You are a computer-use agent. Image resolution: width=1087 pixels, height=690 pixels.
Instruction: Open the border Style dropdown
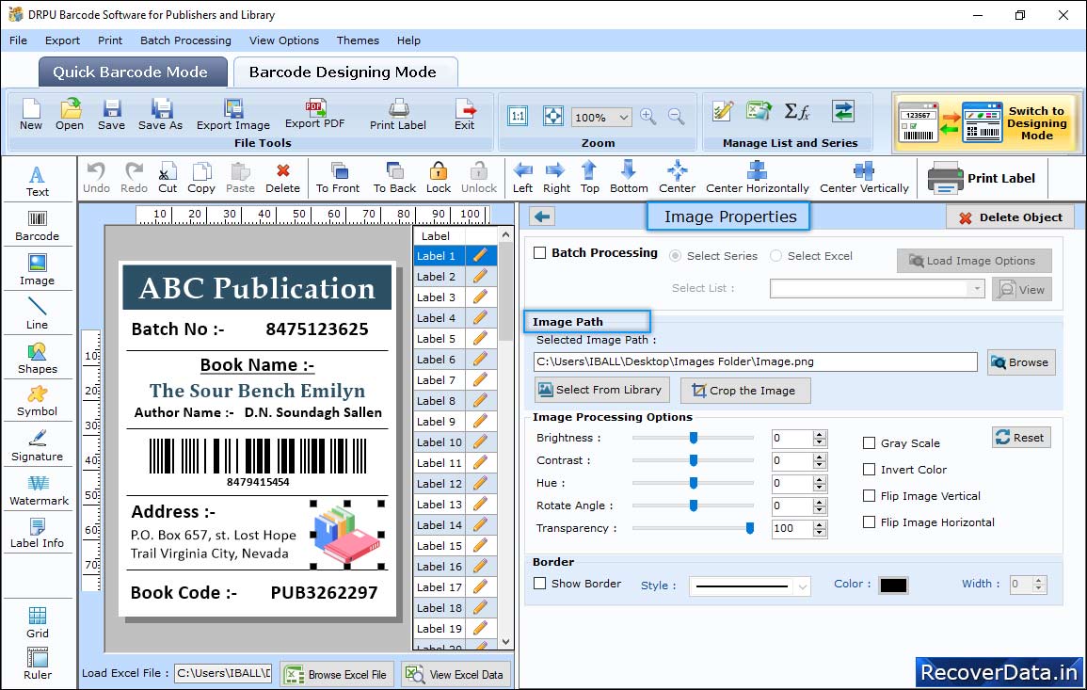click(x=802, y=586)
